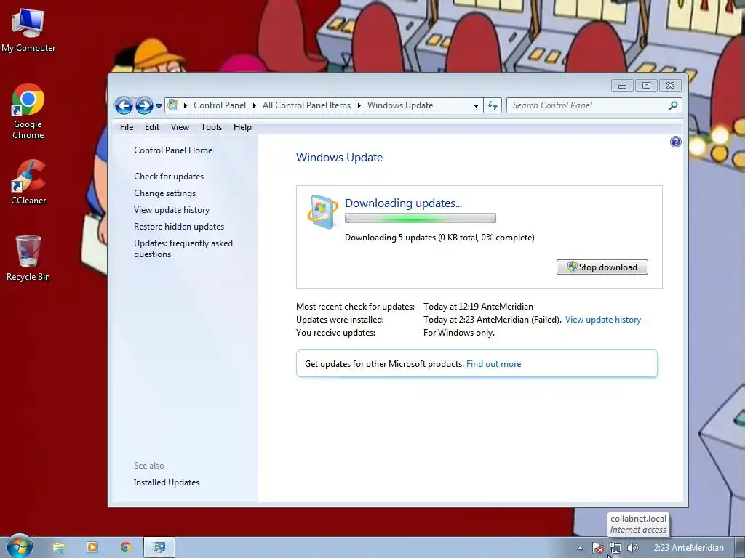Expand arrow after Control Panel breadcrumb
The height and width of the screenshot is (558, 745).
click(x=254, y=105)
